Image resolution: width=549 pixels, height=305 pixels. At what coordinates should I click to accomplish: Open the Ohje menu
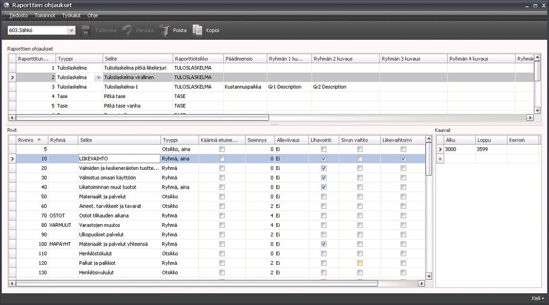[92, 16]
